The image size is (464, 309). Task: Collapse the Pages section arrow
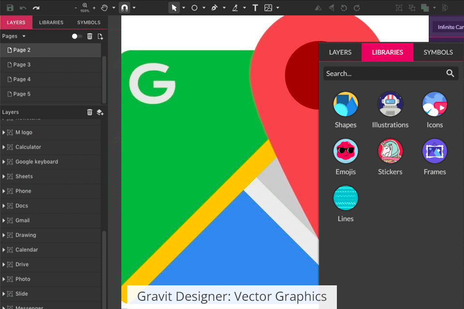(24, 36)
